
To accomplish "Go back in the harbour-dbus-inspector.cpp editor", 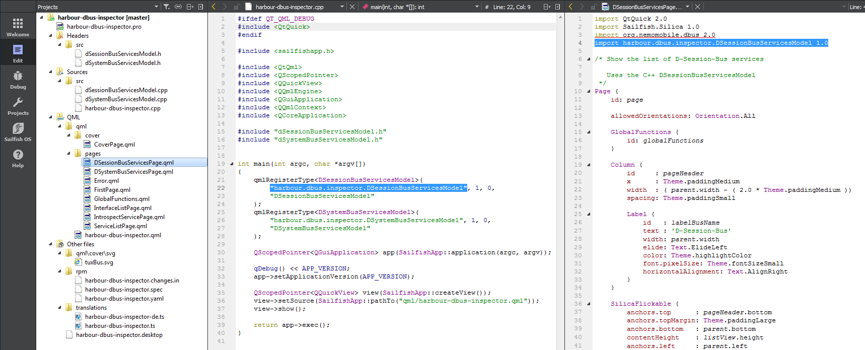I will tap(213, 7).
